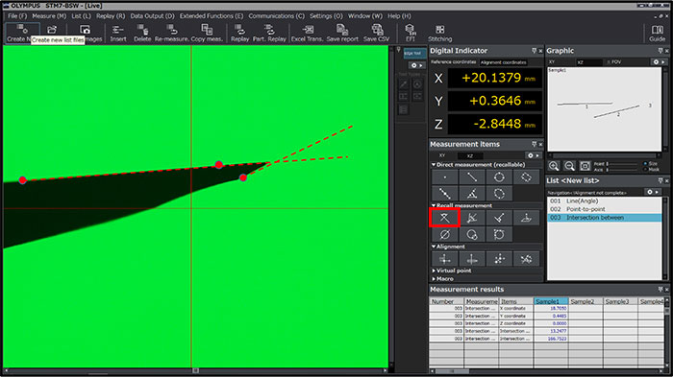Select the multi-point Alignment tool
673x377 pixels.
[x=499, y=259]
